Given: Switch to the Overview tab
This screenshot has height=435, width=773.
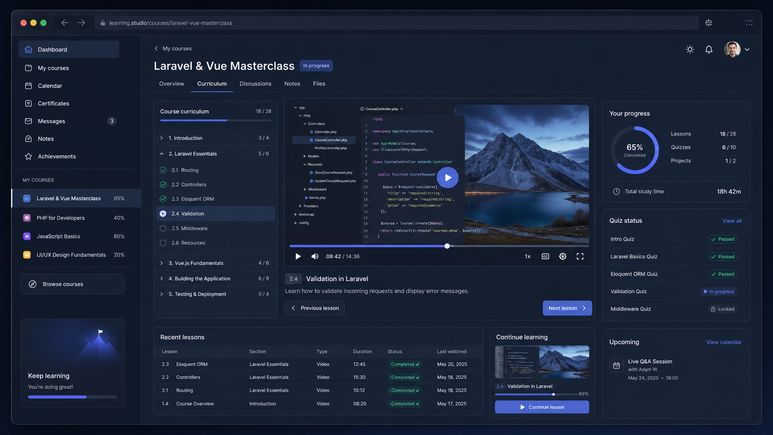Looking at the screenshot, I should (x=172, y=84).
